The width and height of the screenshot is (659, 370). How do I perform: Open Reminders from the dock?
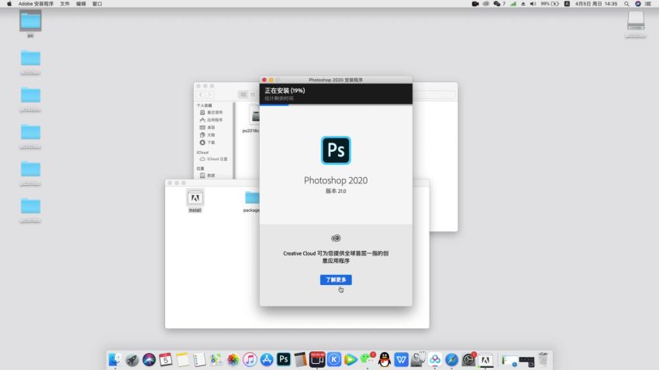point(199,359)
